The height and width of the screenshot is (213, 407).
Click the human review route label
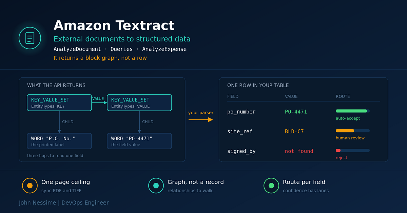pos(350,138)
